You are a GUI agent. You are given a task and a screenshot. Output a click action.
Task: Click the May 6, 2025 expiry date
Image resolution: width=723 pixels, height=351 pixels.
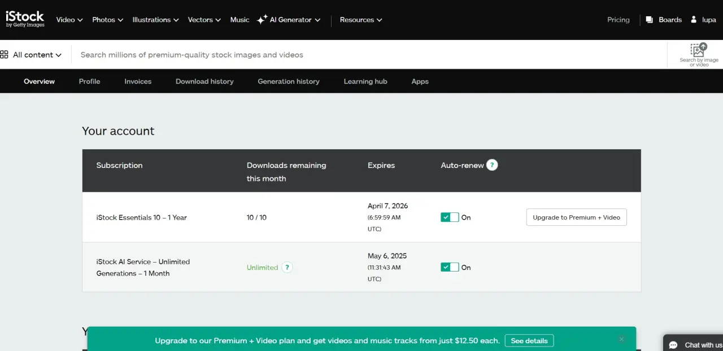click(x=387, y=256)
